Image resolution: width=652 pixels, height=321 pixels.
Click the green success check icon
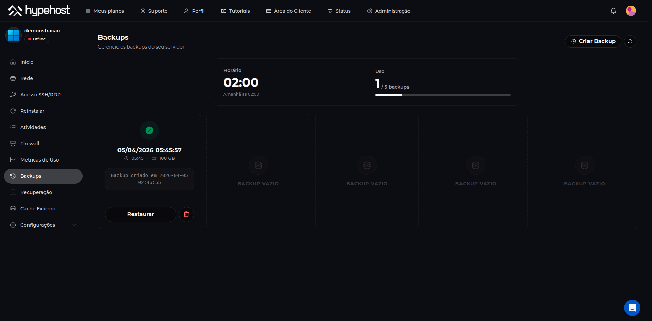149,130
